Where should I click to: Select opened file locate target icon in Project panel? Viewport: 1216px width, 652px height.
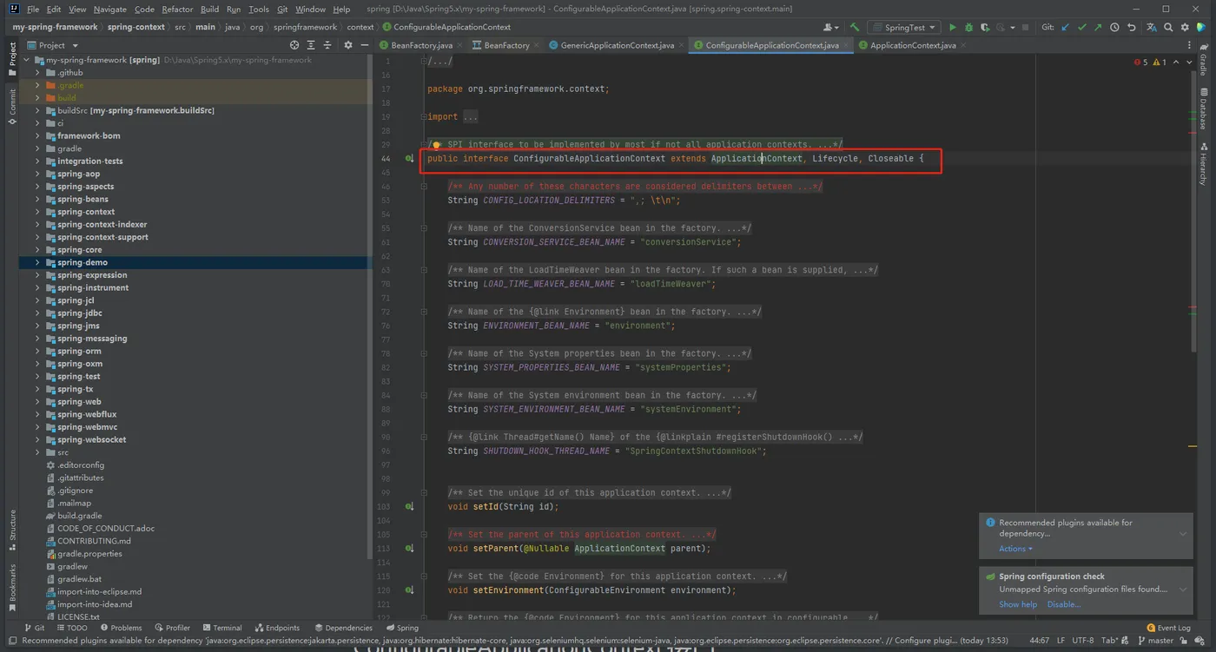coord(294,45)
